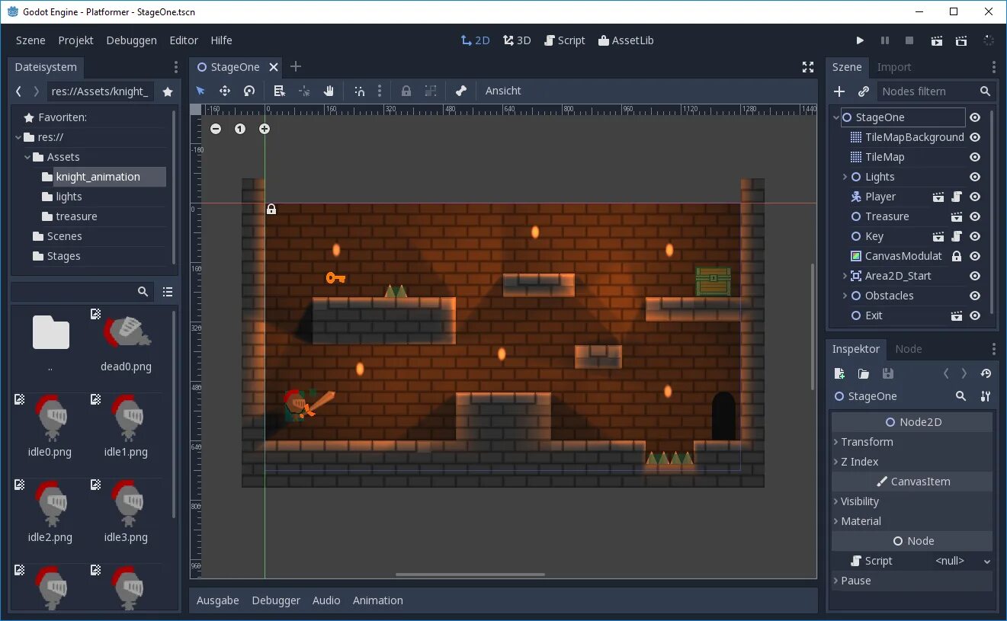The width and height of the screenshot is (1007, 621).
Task: Switch to the 3D workspace
Action: 517,40
